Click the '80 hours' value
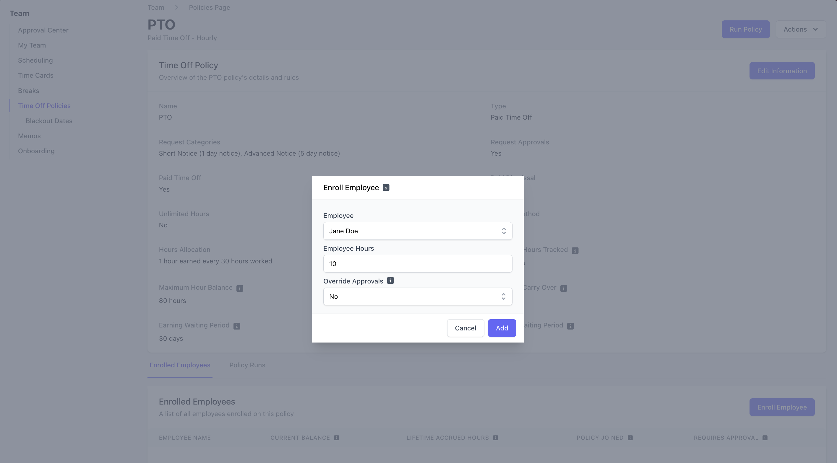 173,301
